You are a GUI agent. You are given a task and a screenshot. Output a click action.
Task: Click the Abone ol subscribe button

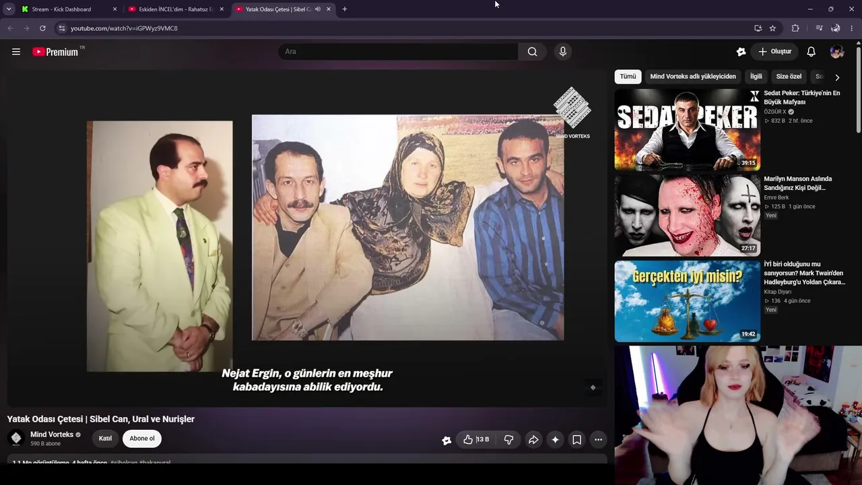click(x=142, y=439)
